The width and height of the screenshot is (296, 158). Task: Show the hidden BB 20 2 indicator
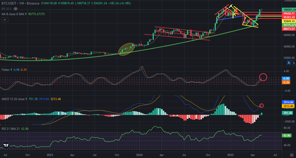[16, 9]
